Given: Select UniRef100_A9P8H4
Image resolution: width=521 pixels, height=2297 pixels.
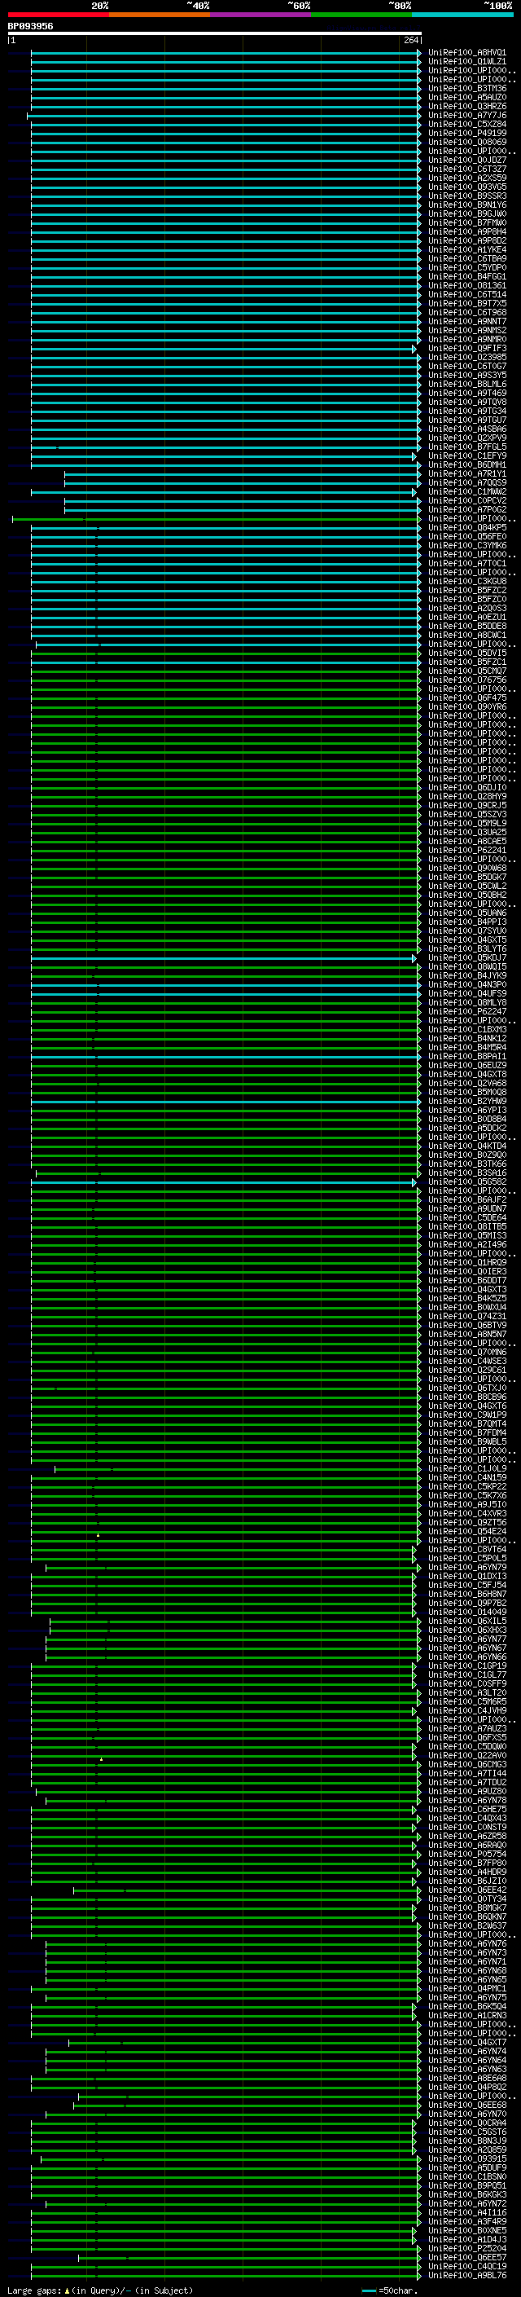Looking at the screenshot, I should point(467,231).
